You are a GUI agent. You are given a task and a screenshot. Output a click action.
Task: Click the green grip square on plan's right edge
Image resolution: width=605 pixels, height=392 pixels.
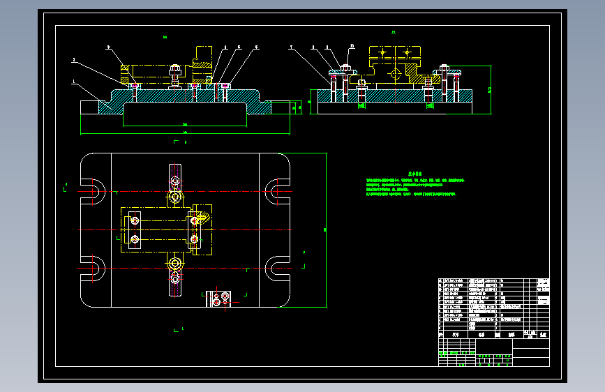[325, 230]
